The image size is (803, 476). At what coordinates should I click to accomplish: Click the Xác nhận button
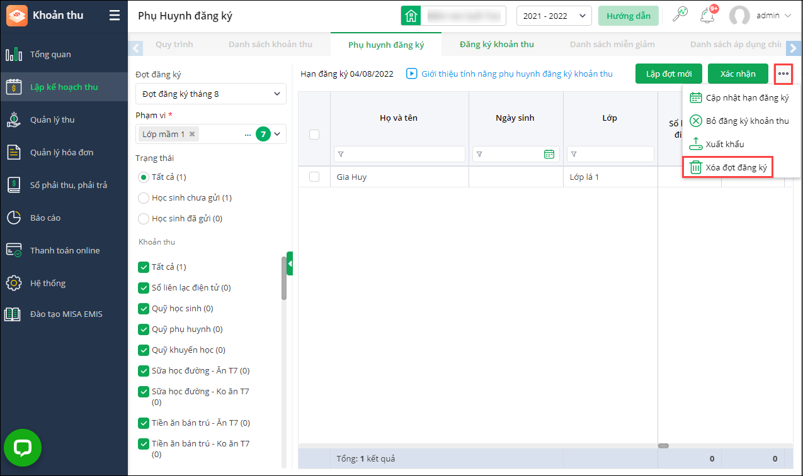point(738,74)
